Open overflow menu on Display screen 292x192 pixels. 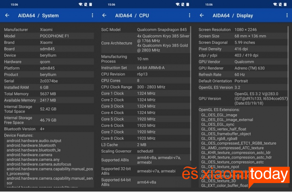pos(287,15)
